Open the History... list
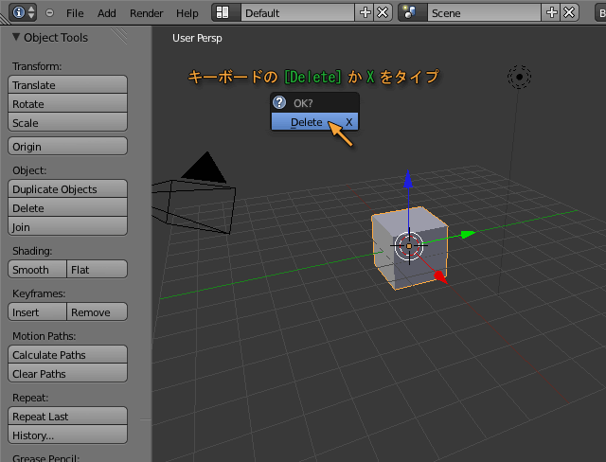The image size is (606, 462). click(67, 435)
